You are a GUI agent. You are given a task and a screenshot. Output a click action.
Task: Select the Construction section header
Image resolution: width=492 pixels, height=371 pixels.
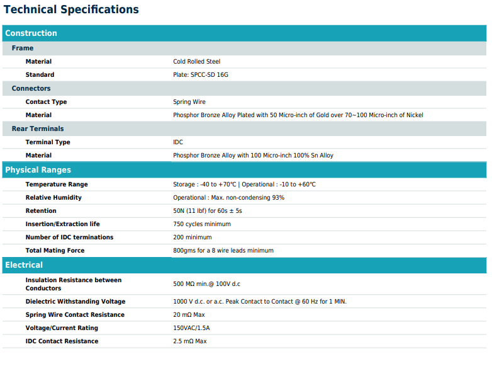[x=31, y=33]
